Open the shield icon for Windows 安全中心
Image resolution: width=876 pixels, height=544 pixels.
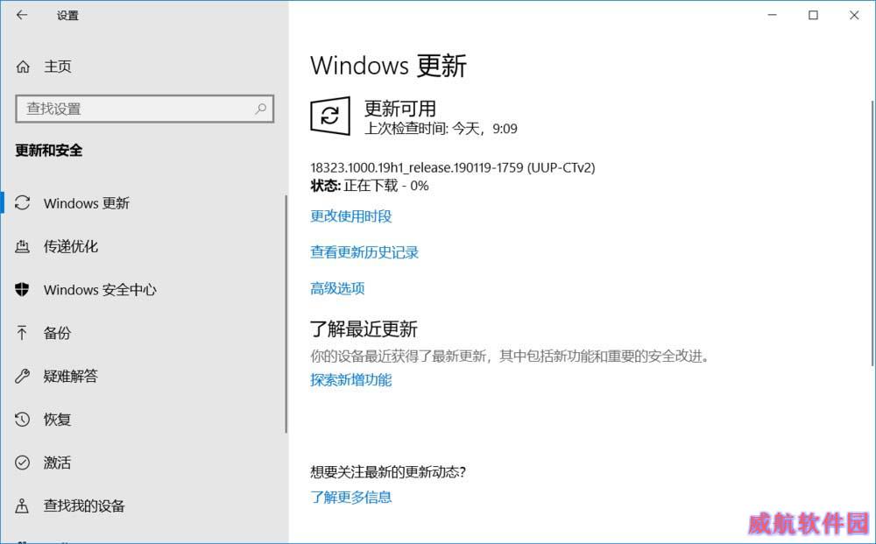tap(23, 289)
